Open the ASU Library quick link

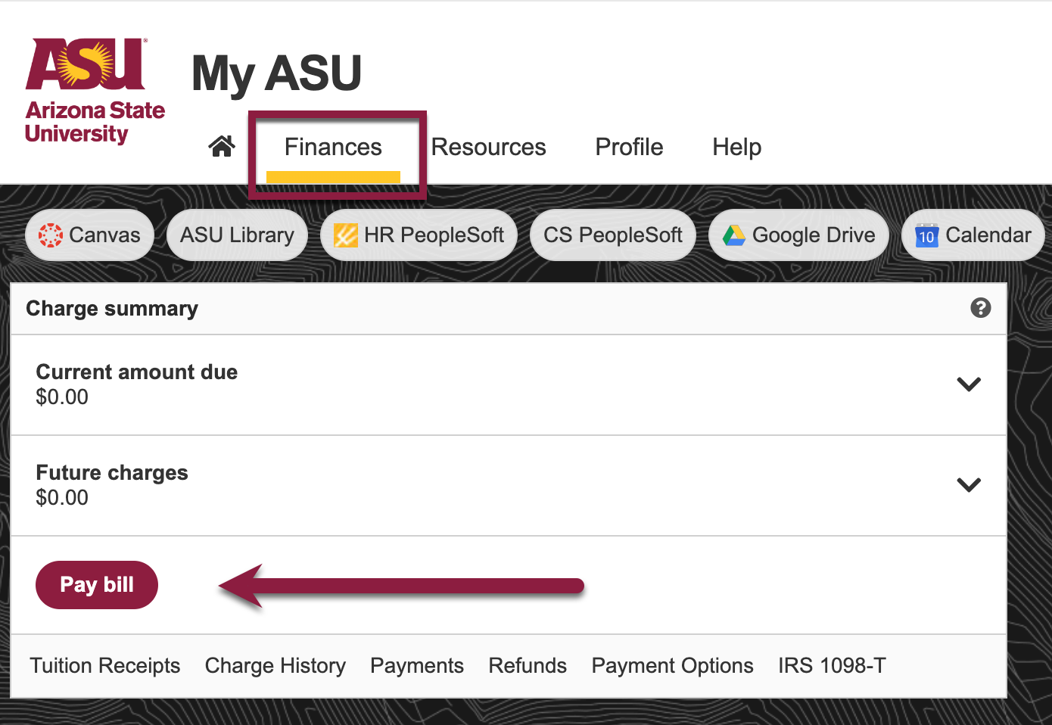237,235
